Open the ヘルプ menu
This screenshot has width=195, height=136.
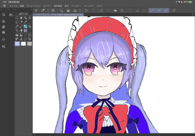click(100, 6)
